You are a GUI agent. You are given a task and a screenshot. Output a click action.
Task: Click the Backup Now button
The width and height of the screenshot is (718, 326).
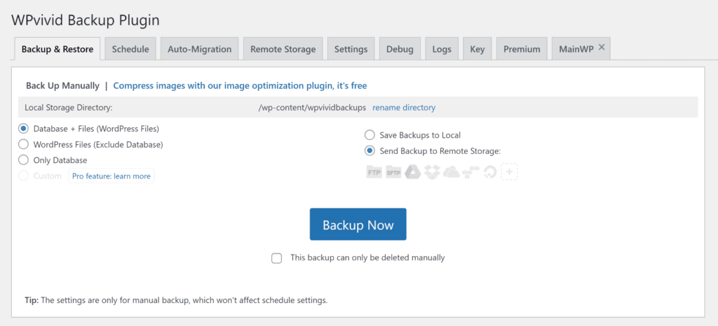coord(358,224)
